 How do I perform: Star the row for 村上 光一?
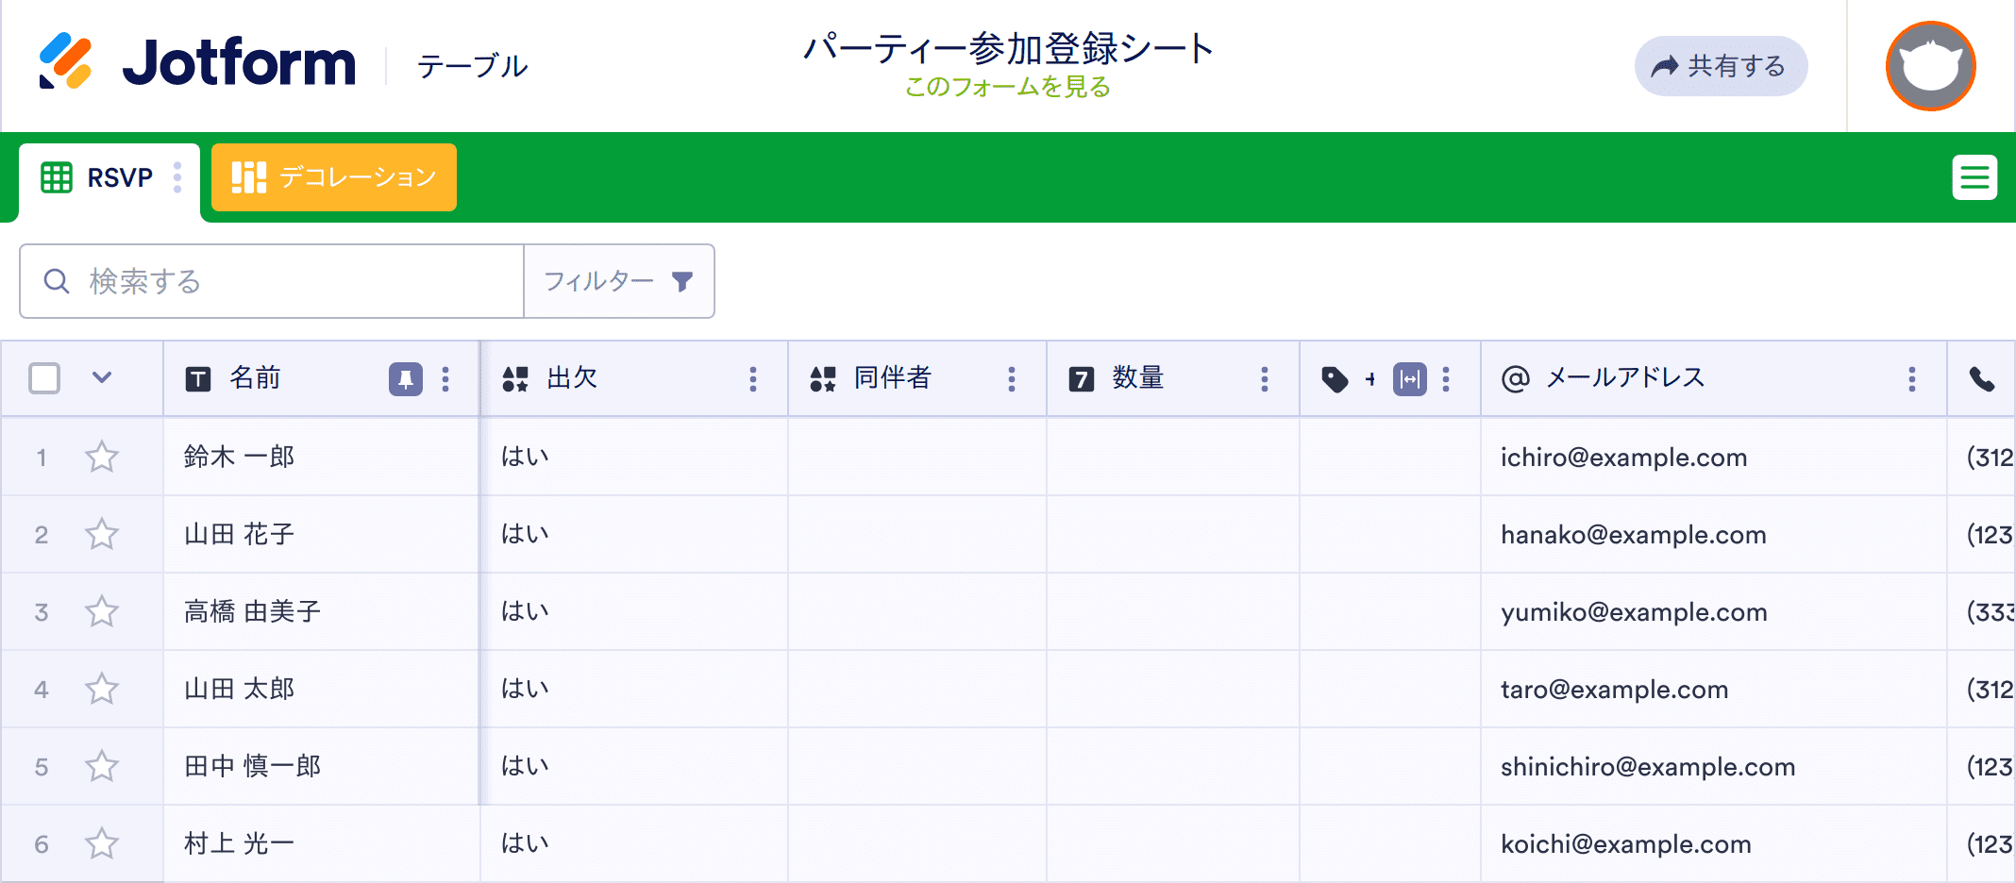point(102,844)
